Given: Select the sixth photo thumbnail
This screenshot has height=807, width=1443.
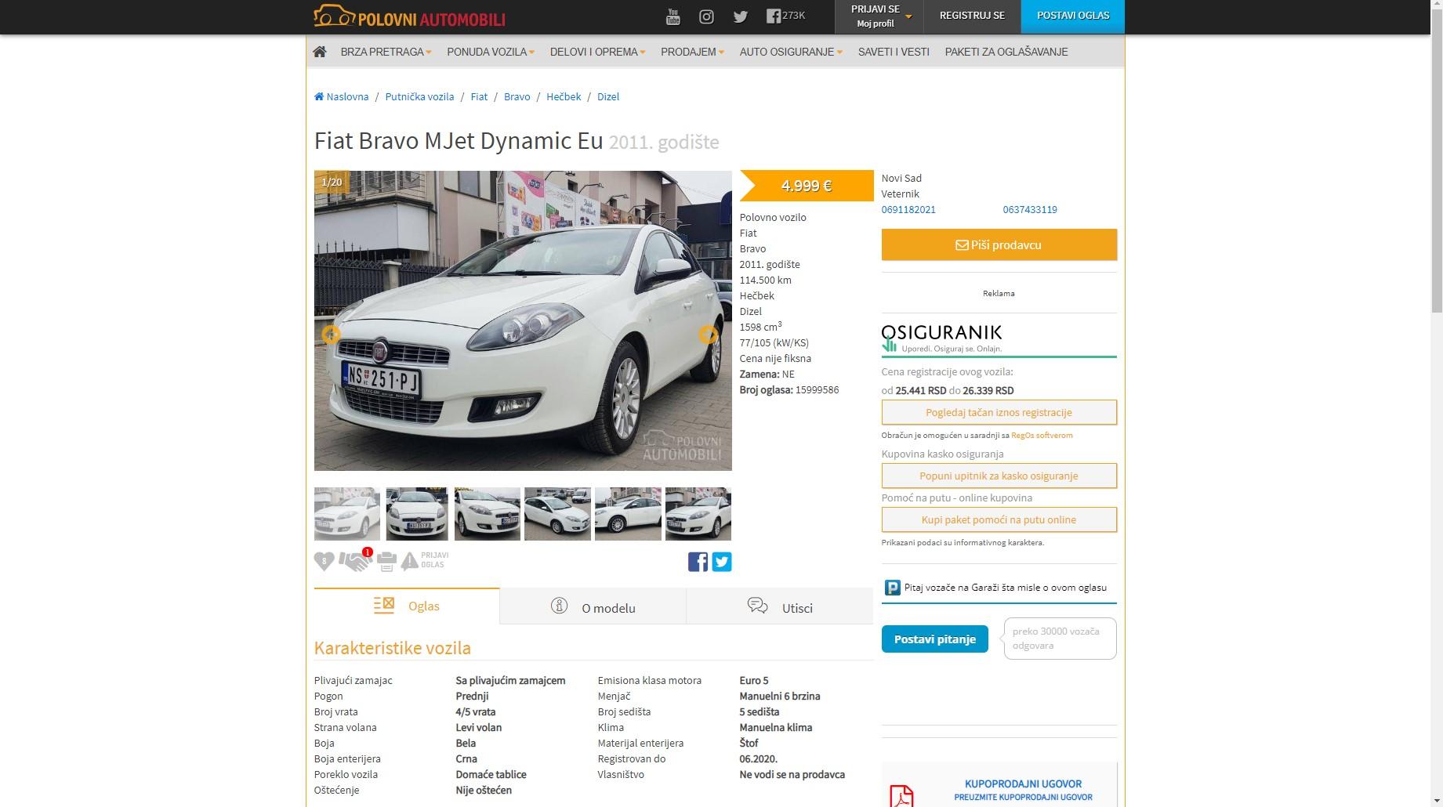Looking at the screenshot, I should point(698,514).
